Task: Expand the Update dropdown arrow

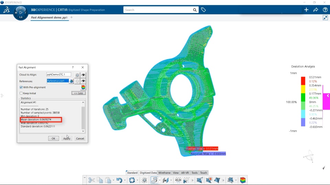Action: (x=137, y=180)
